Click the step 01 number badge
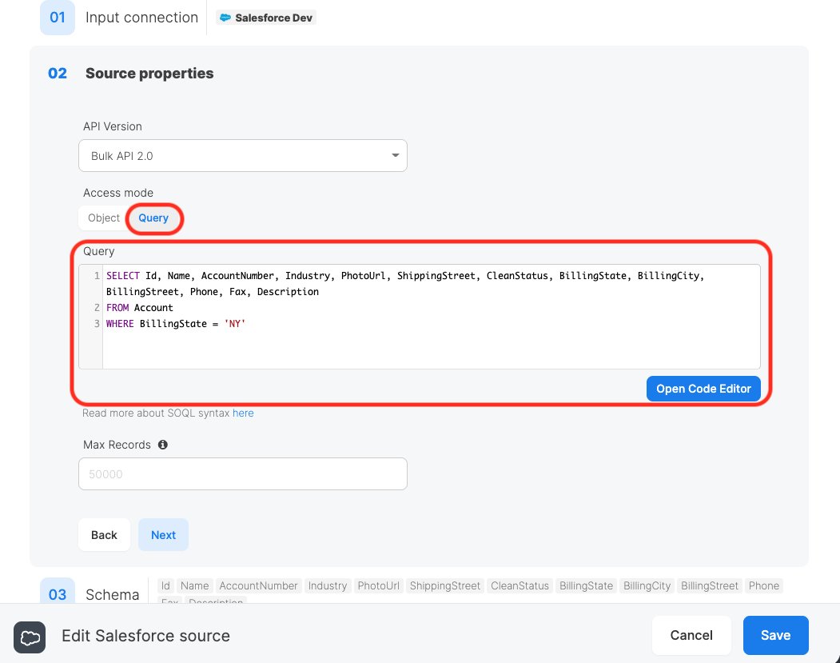Screen dimensions: 840x663 point(57,18)
